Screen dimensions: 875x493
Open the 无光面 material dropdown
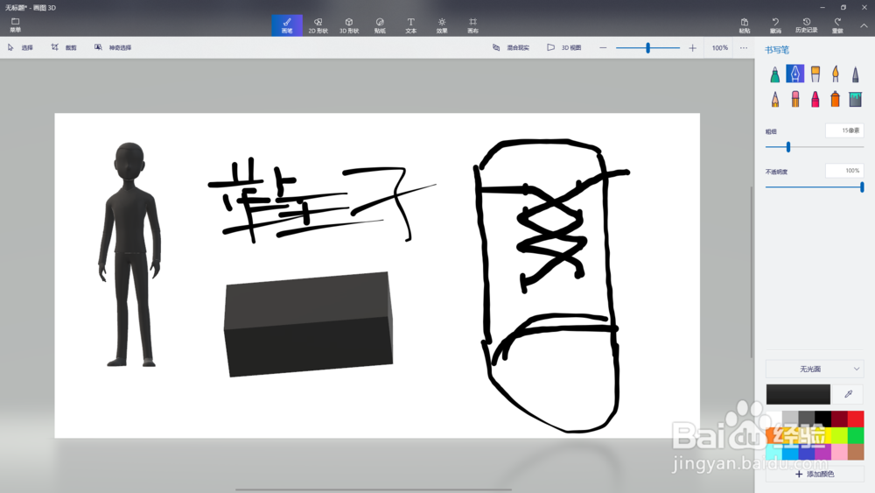tap(814, 369)
